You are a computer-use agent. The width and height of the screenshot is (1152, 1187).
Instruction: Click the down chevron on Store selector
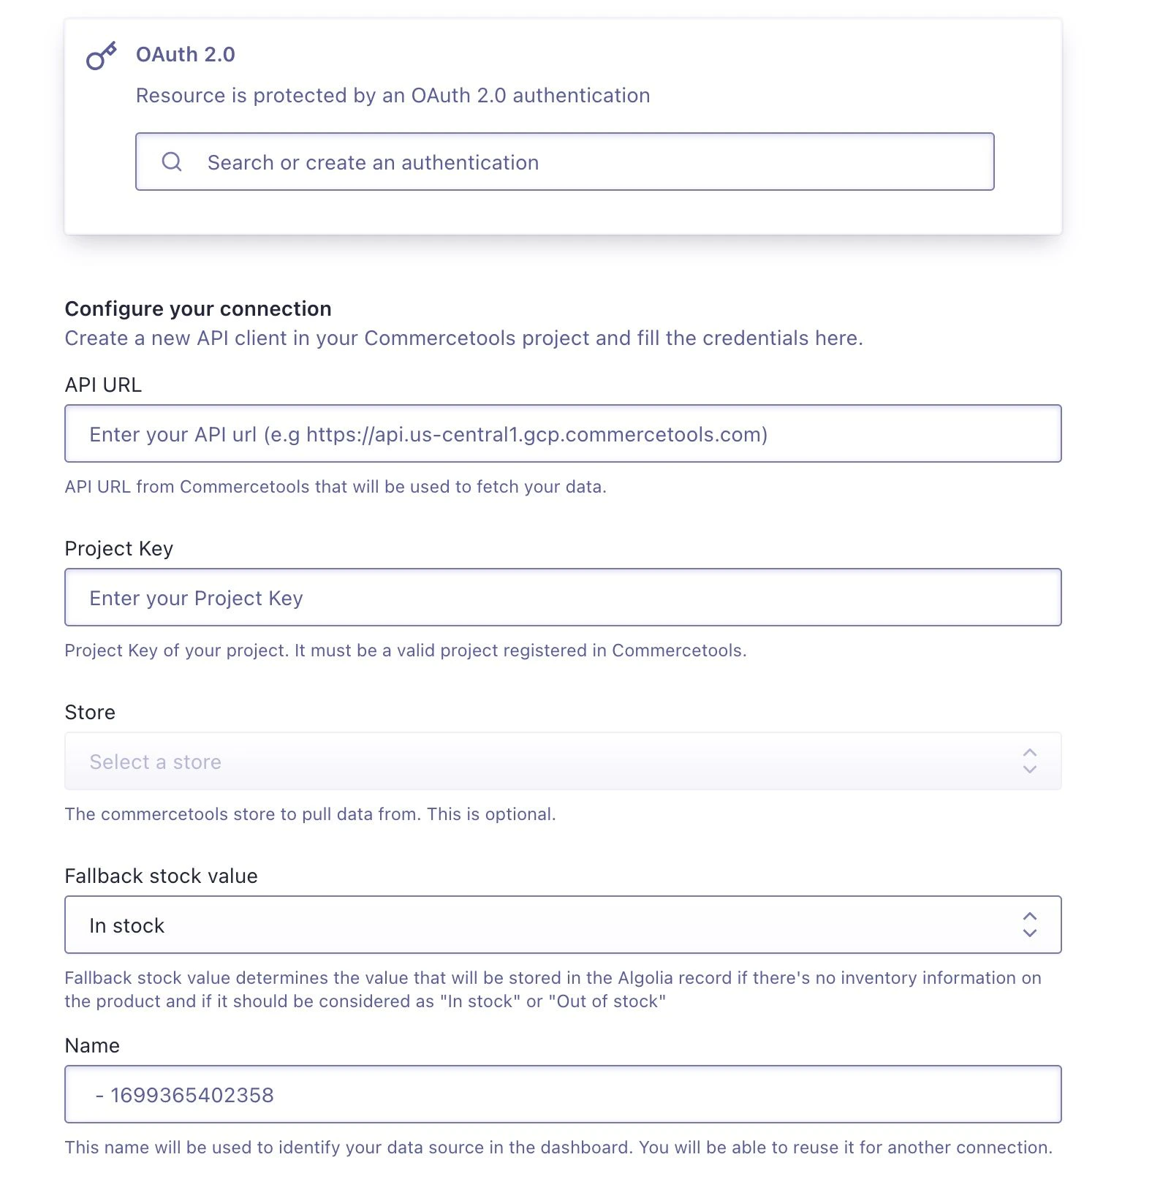[1030, 770]
